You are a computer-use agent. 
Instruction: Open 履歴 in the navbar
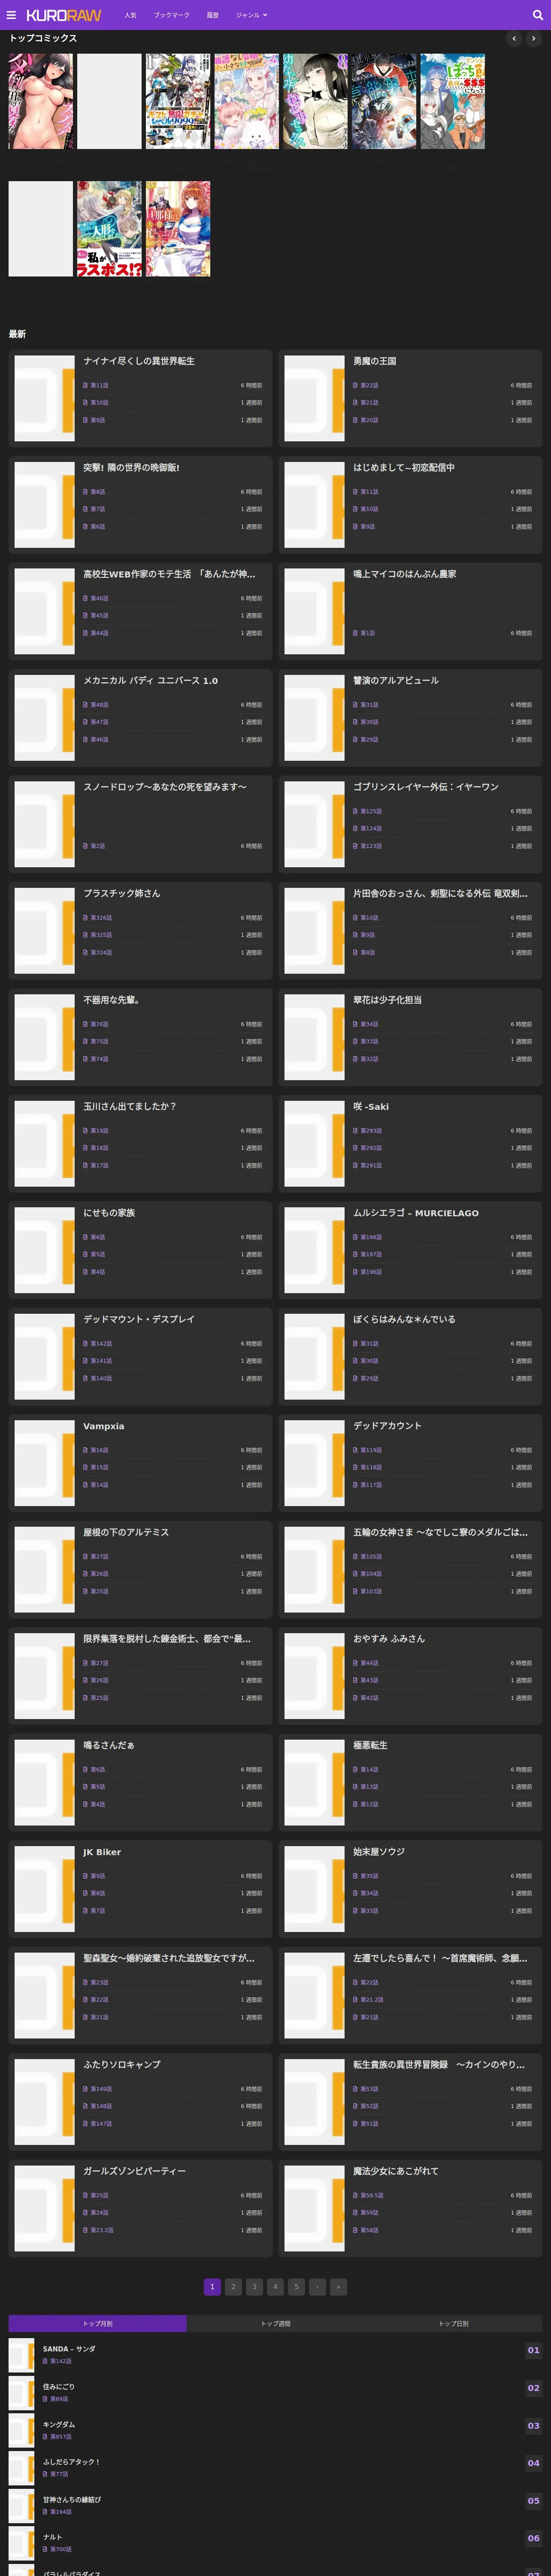(212, 15)
